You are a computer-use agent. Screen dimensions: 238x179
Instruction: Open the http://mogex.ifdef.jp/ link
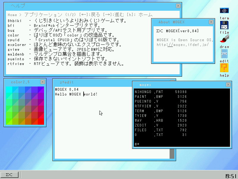[x=183, y=45]
